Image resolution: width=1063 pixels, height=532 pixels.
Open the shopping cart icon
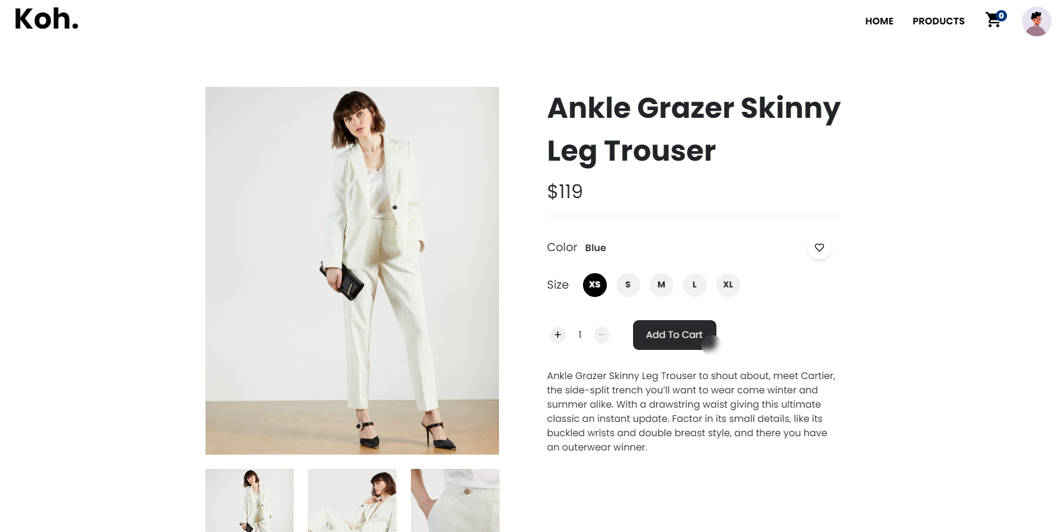click(993, 20)
